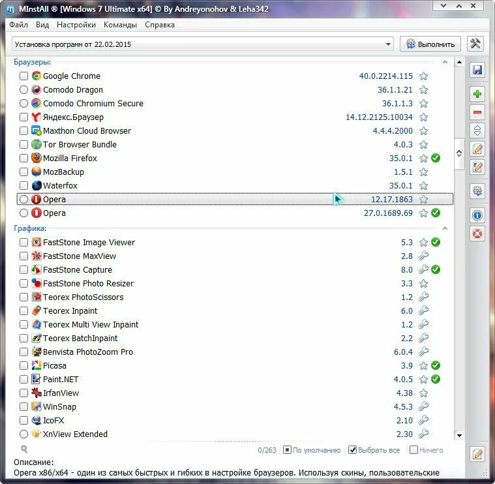Click the gear settings icon in sidebar
Screen dimensions: 495x484
tap(477, 191)
